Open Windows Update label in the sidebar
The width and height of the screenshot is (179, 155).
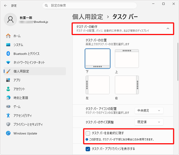coord(25,133)
